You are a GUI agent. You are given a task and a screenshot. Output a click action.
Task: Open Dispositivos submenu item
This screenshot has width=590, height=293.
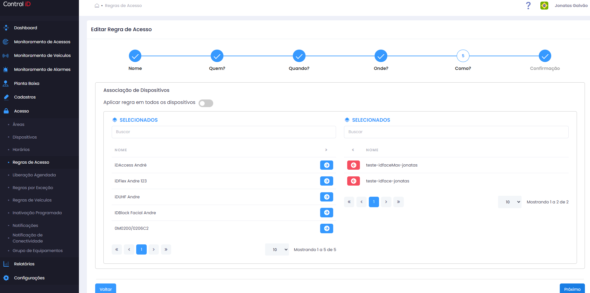click(x=25, y=137)
